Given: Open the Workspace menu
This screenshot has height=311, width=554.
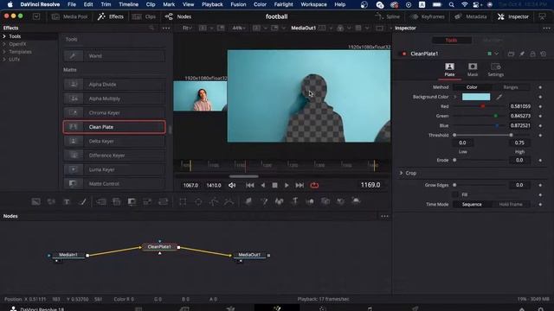Looking at the screenshot, I should pyautogui.click(x=313, y=4).
